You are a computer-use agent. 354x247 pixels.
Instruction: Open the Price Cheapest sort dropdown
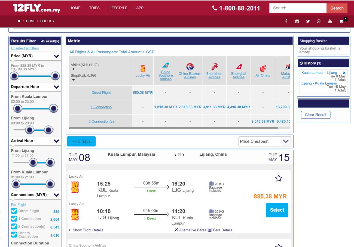point(265,141)
